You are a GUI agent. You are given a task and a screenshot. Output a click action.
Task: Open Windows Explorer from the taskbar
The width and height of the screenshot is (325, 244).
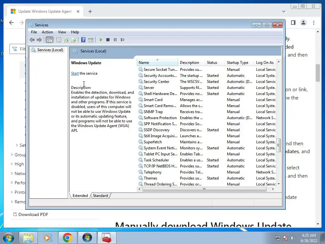point(28,238)
